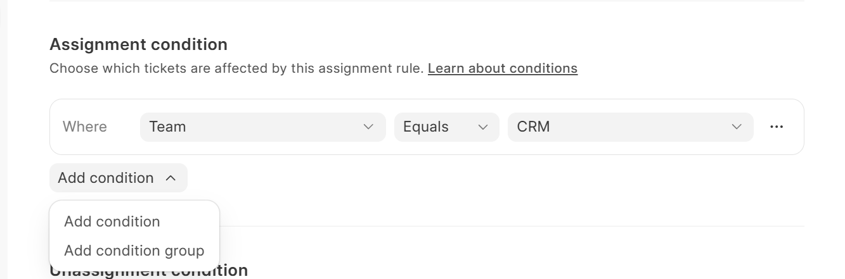The width and height of the screenshot is (845, 279).
Task: Click empty space between Where and Team
Action: tap(124, 127)
